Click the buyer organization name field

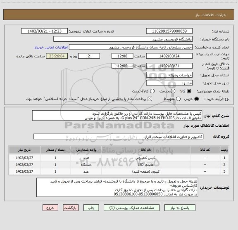point(123,39)
